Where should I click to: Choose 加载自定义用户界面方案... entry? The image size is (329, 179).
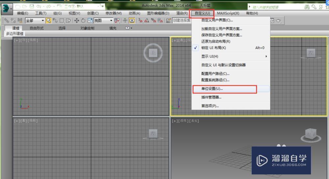[231, 29]
